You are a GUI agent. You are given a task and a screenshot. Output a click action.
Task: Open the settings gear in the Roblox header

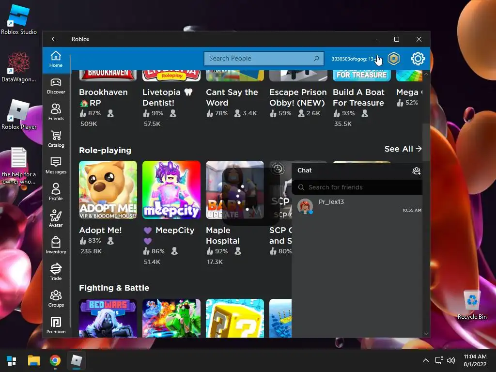pyautogui.click(x=418, y=59)
